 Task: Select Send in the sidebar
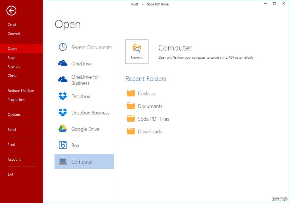[x=12, y=130]
